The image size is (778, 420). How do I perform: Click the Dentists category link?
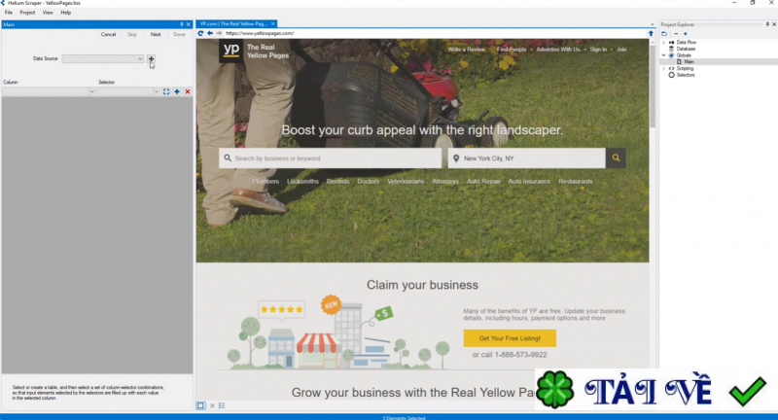337,182
